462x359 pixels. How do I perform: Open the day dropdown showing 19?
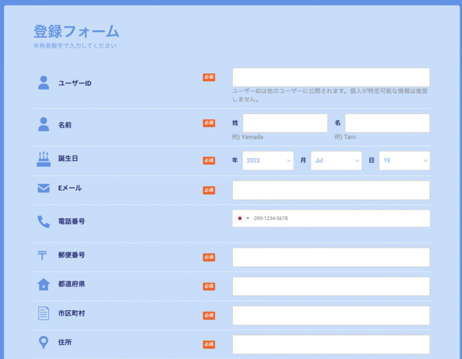coord(404,161)
